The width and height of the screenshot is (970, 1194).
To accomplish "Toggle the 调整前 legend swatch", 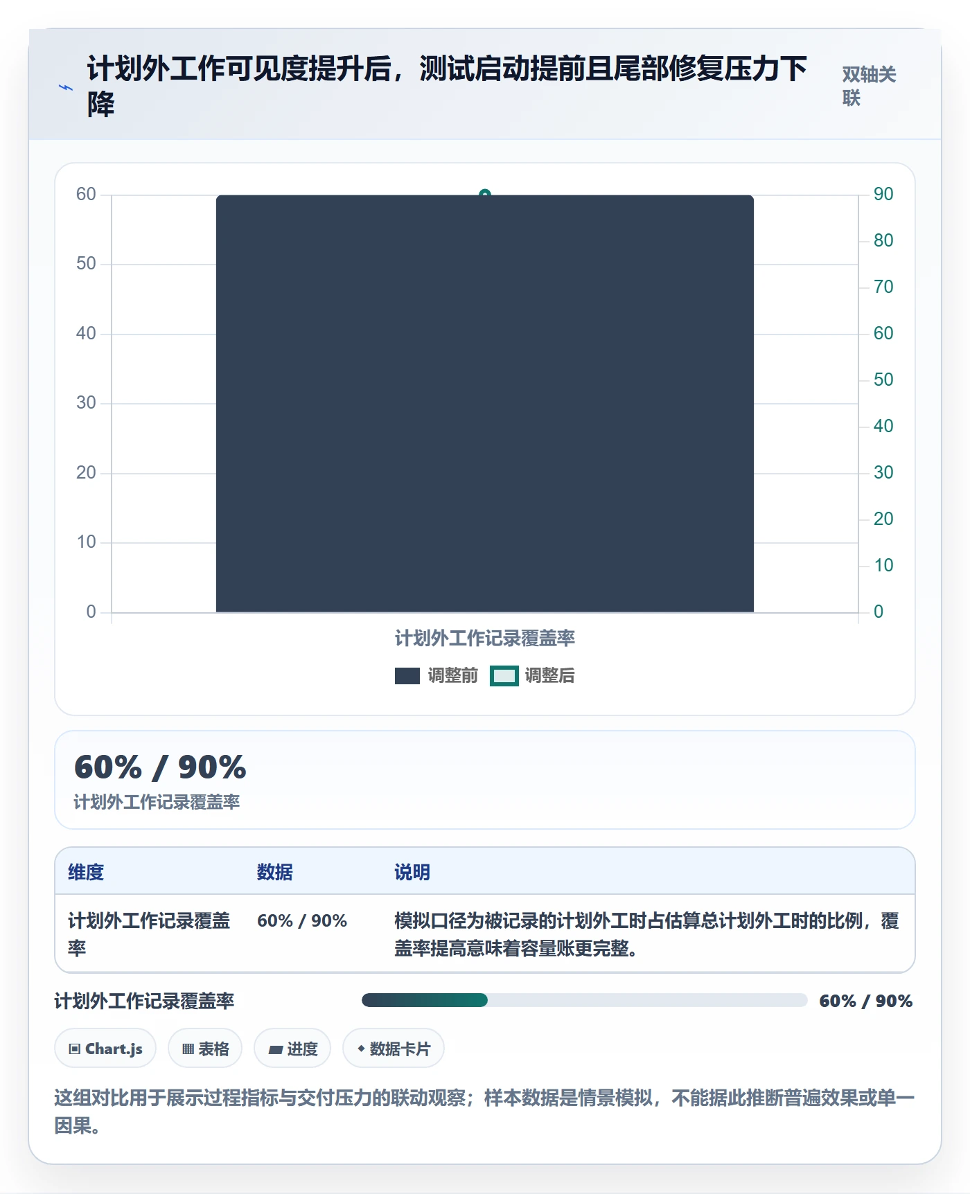I will 407,676.
